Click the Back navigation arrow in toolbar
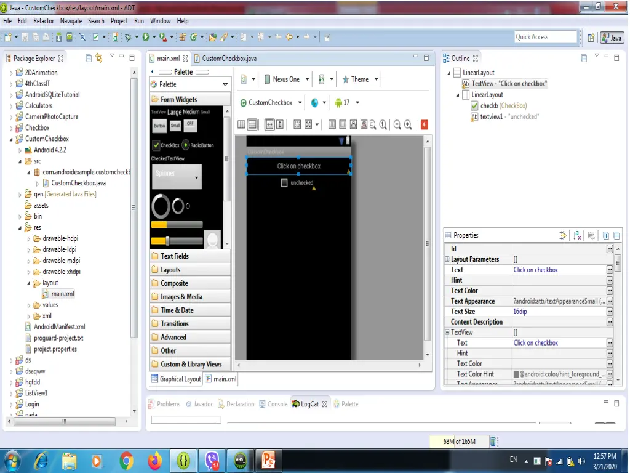Screen dimensions: 630x473 (289, 38)
